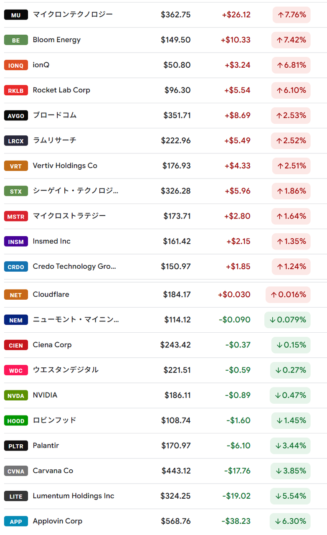Click the 0.016% change chip for Cloudflare
This screenshot has width=327, height=535.
point(288,295)
